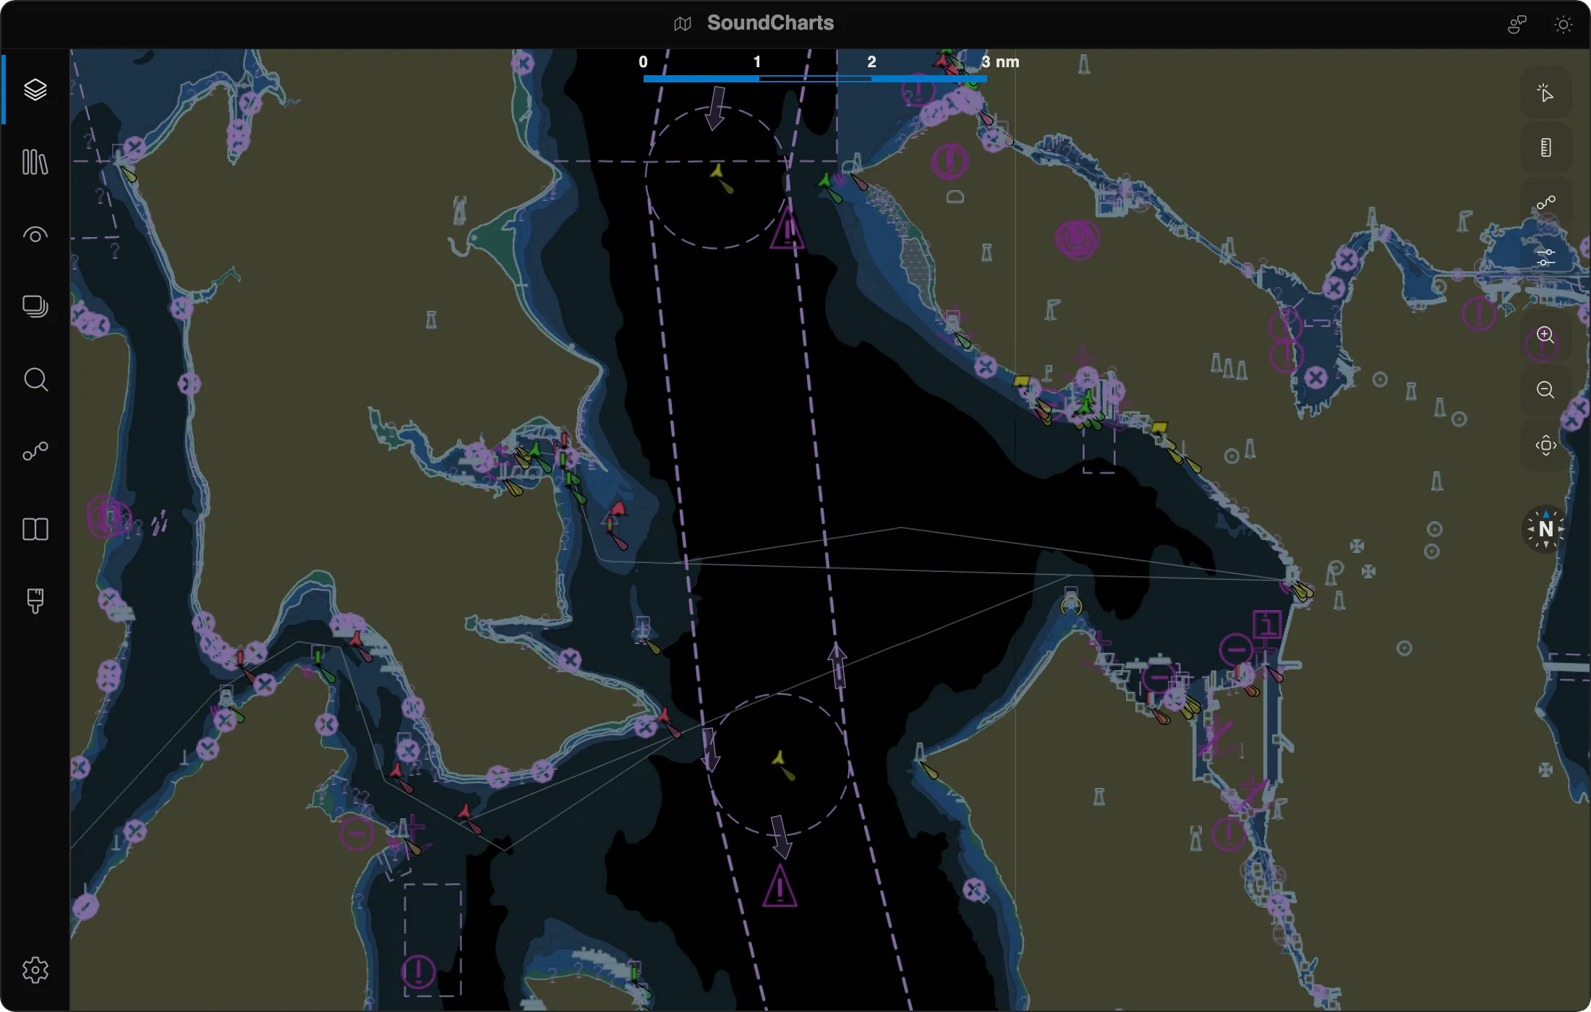Open settings gear at bottom left
Screen dimensions: 1591x1012
(35, 970)
